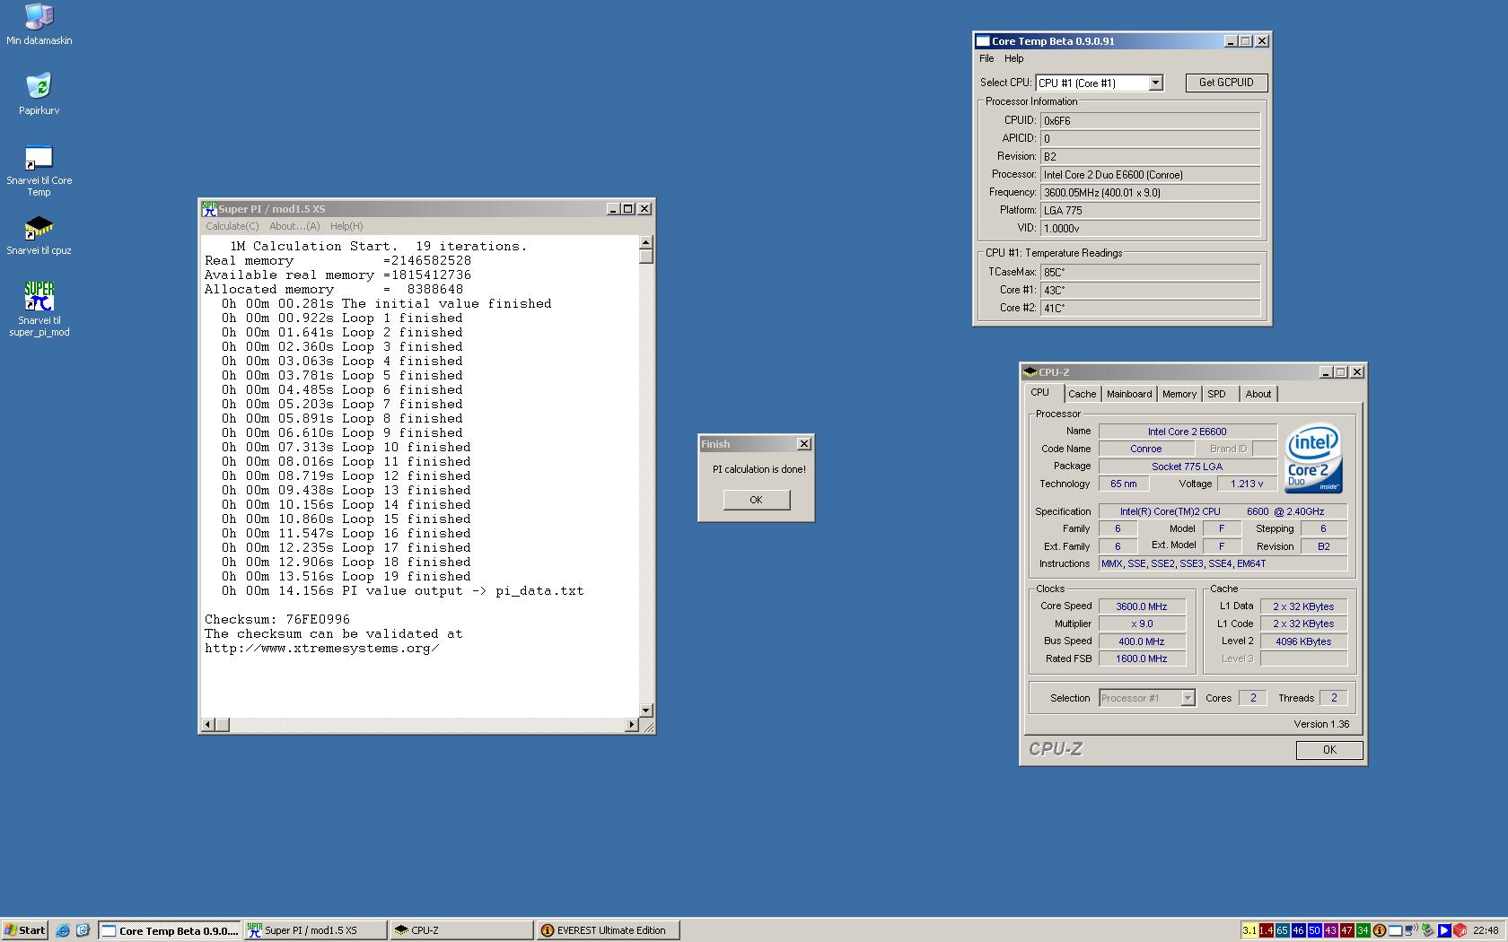Viewport: 1508px width, 942px height.
Task: Click the Start button
Action: coord(24,930)
